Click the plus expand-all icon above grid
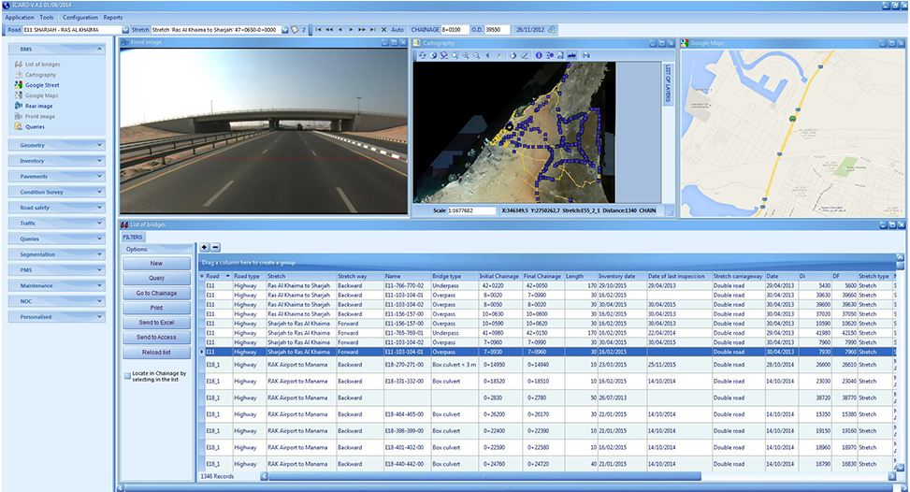 click(x=205, y=247)
